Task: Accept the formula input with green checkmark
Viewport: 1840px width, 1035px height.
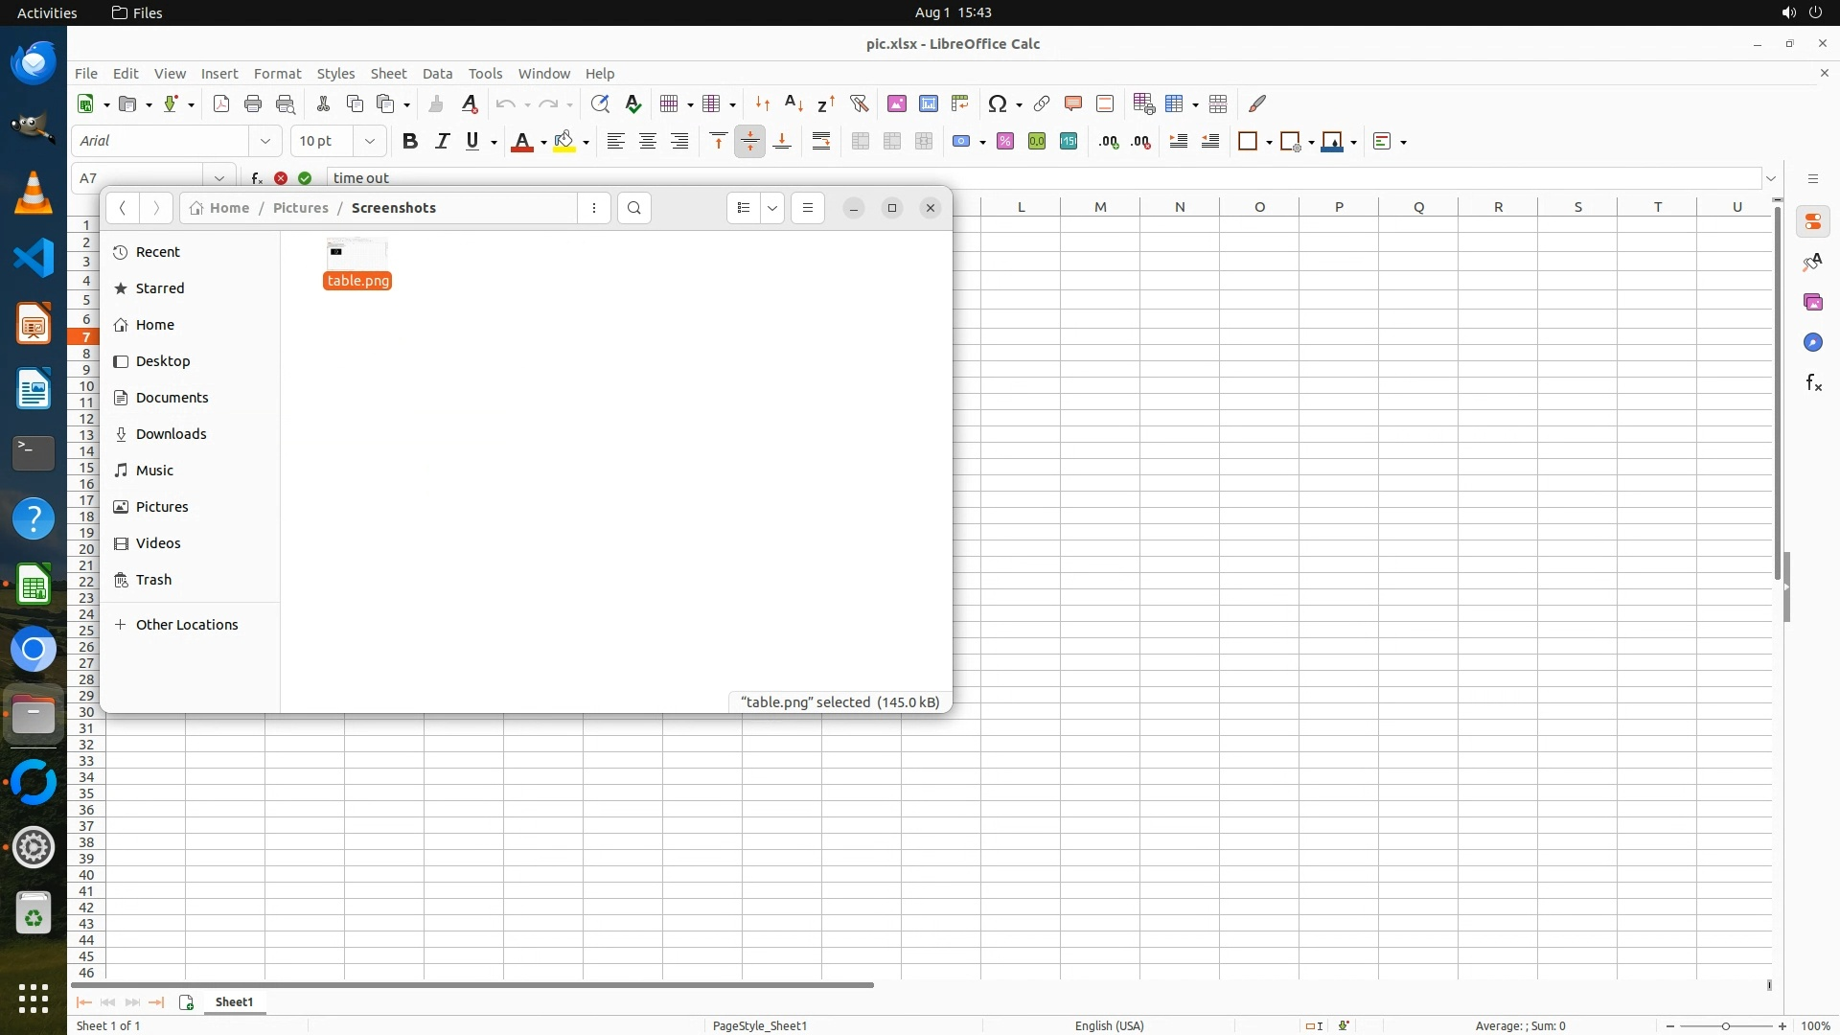Action: tap(305, 178)
